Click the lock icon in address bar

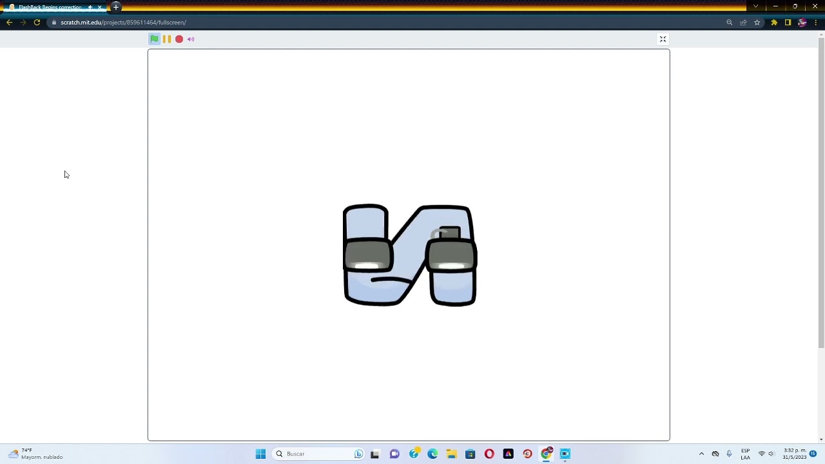pos(54,23)
